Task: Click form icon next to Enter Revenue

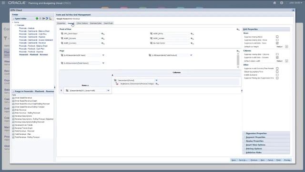Action: (13, 110)
